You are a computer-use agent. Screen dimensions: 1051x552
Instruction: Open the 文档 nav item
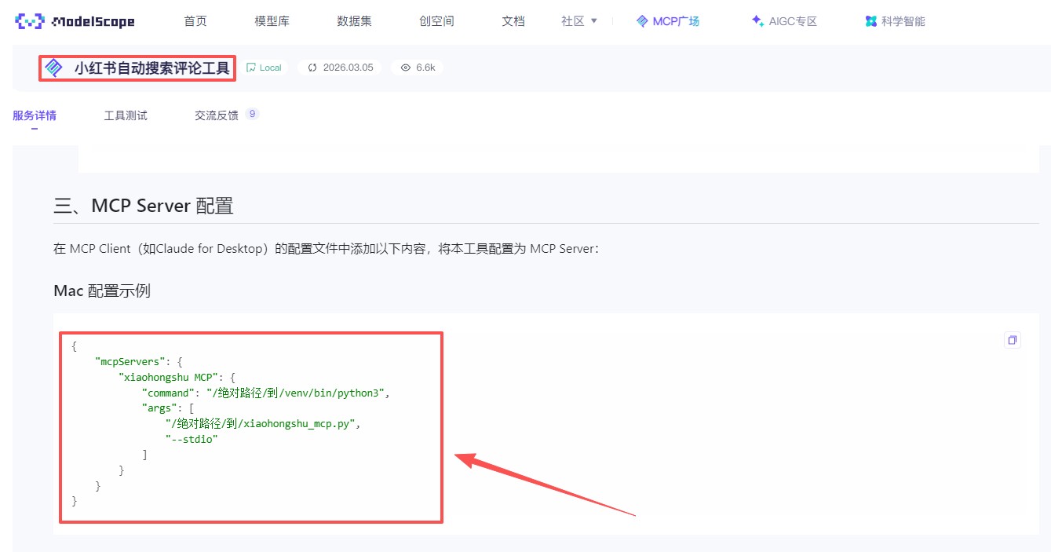click(x=513, y=21)
